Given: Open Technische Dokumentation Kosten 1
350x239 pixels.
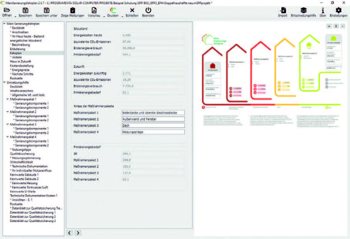Looking at the screenshot, I should 34,195.
